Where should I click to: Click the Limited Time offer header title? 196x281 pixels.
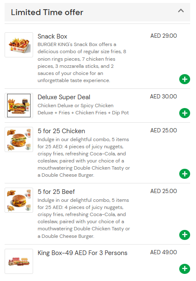[x=47, y=13]
